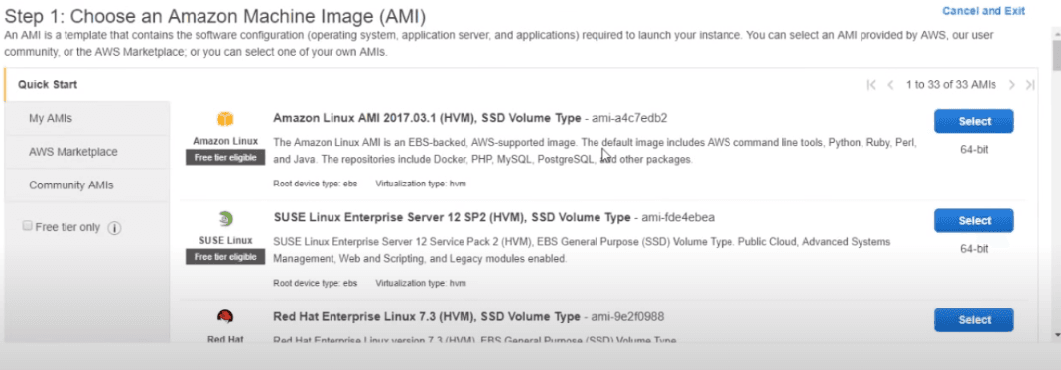Go to next page of AMIs
This screenshot has height=370, width=1061.
click(1012, 85)
